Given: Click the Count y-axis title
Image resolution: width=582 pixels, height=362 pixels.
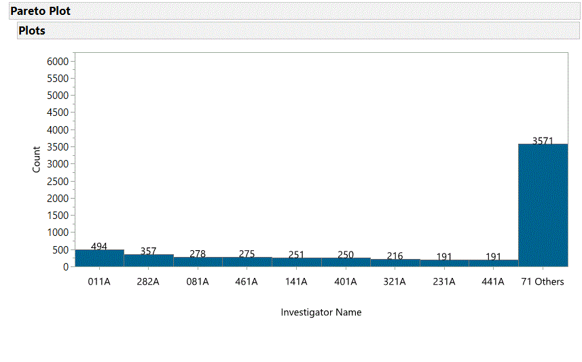Looking at the screenshot, I should tap(37, 159).
